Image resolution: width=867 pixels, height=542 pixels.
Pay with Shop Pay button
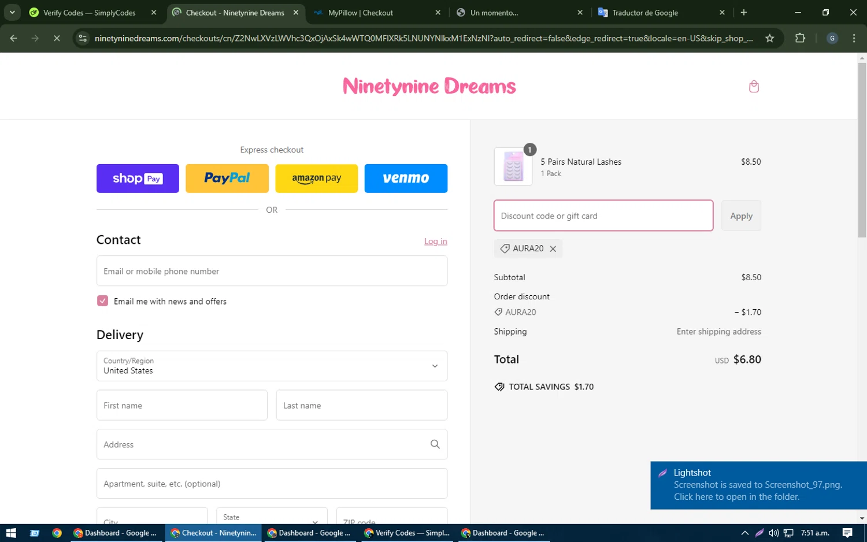pos(138,178)
